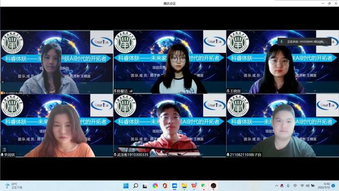Open the weather widget showing 23°C
The image size is (339, 191).
pyautogui.click(x=14, y=186)
